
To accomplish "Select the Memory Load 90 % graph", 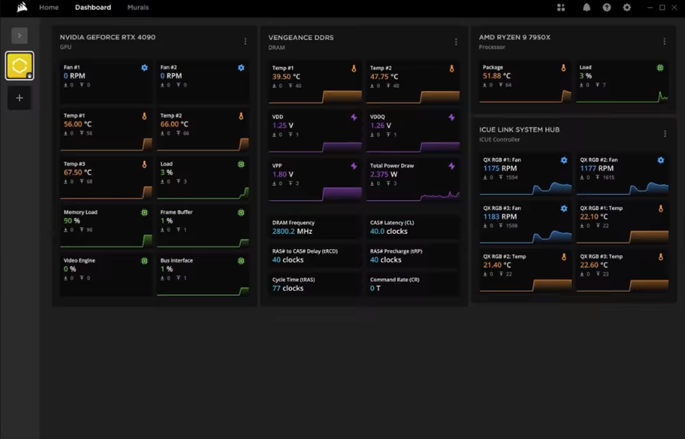I will [106, 241].
